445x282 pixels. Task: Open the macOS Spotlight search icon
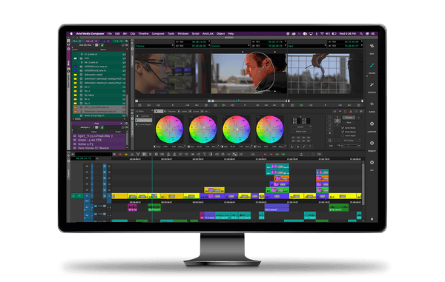[x=361, y=34]
